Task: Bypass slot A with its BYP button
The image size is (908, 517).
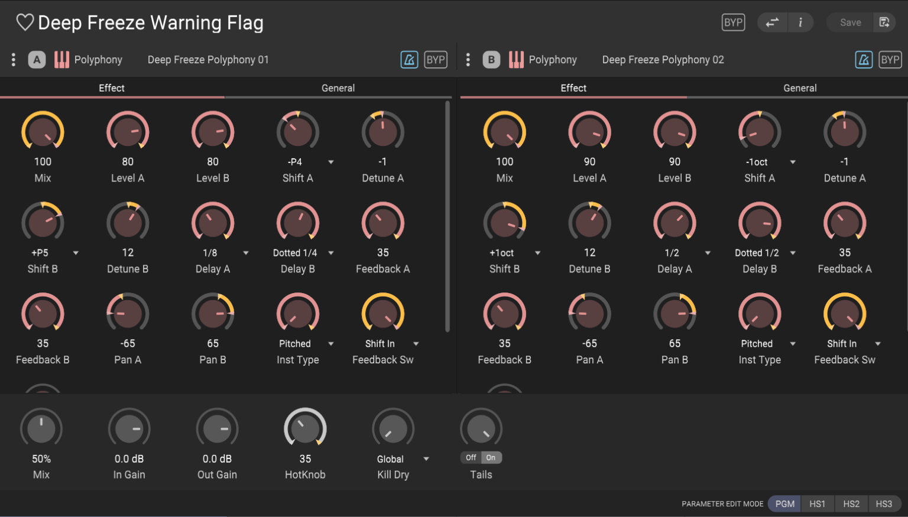Action: pos(436,60)
